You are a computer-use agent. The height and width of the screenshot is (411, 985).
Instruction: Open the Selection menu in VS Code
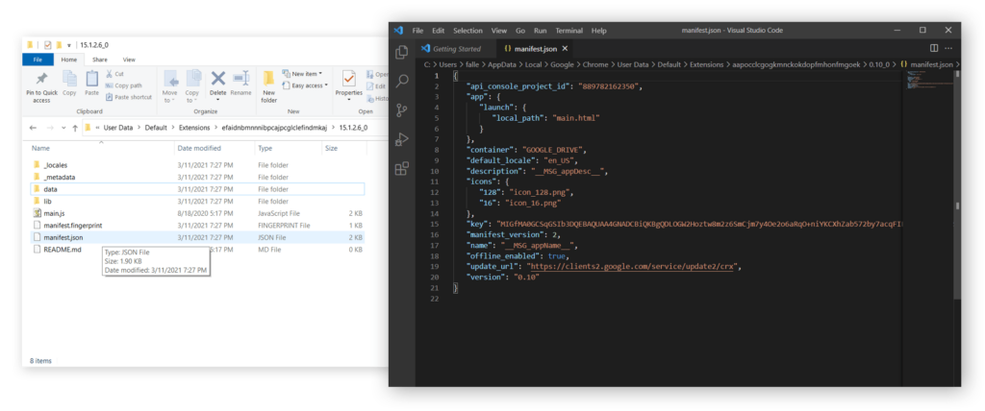click(x=467, y=30)
